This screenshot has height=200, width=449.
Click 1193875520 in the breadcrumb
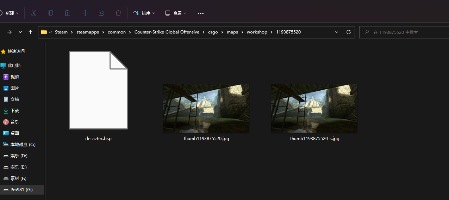point(288,32)
